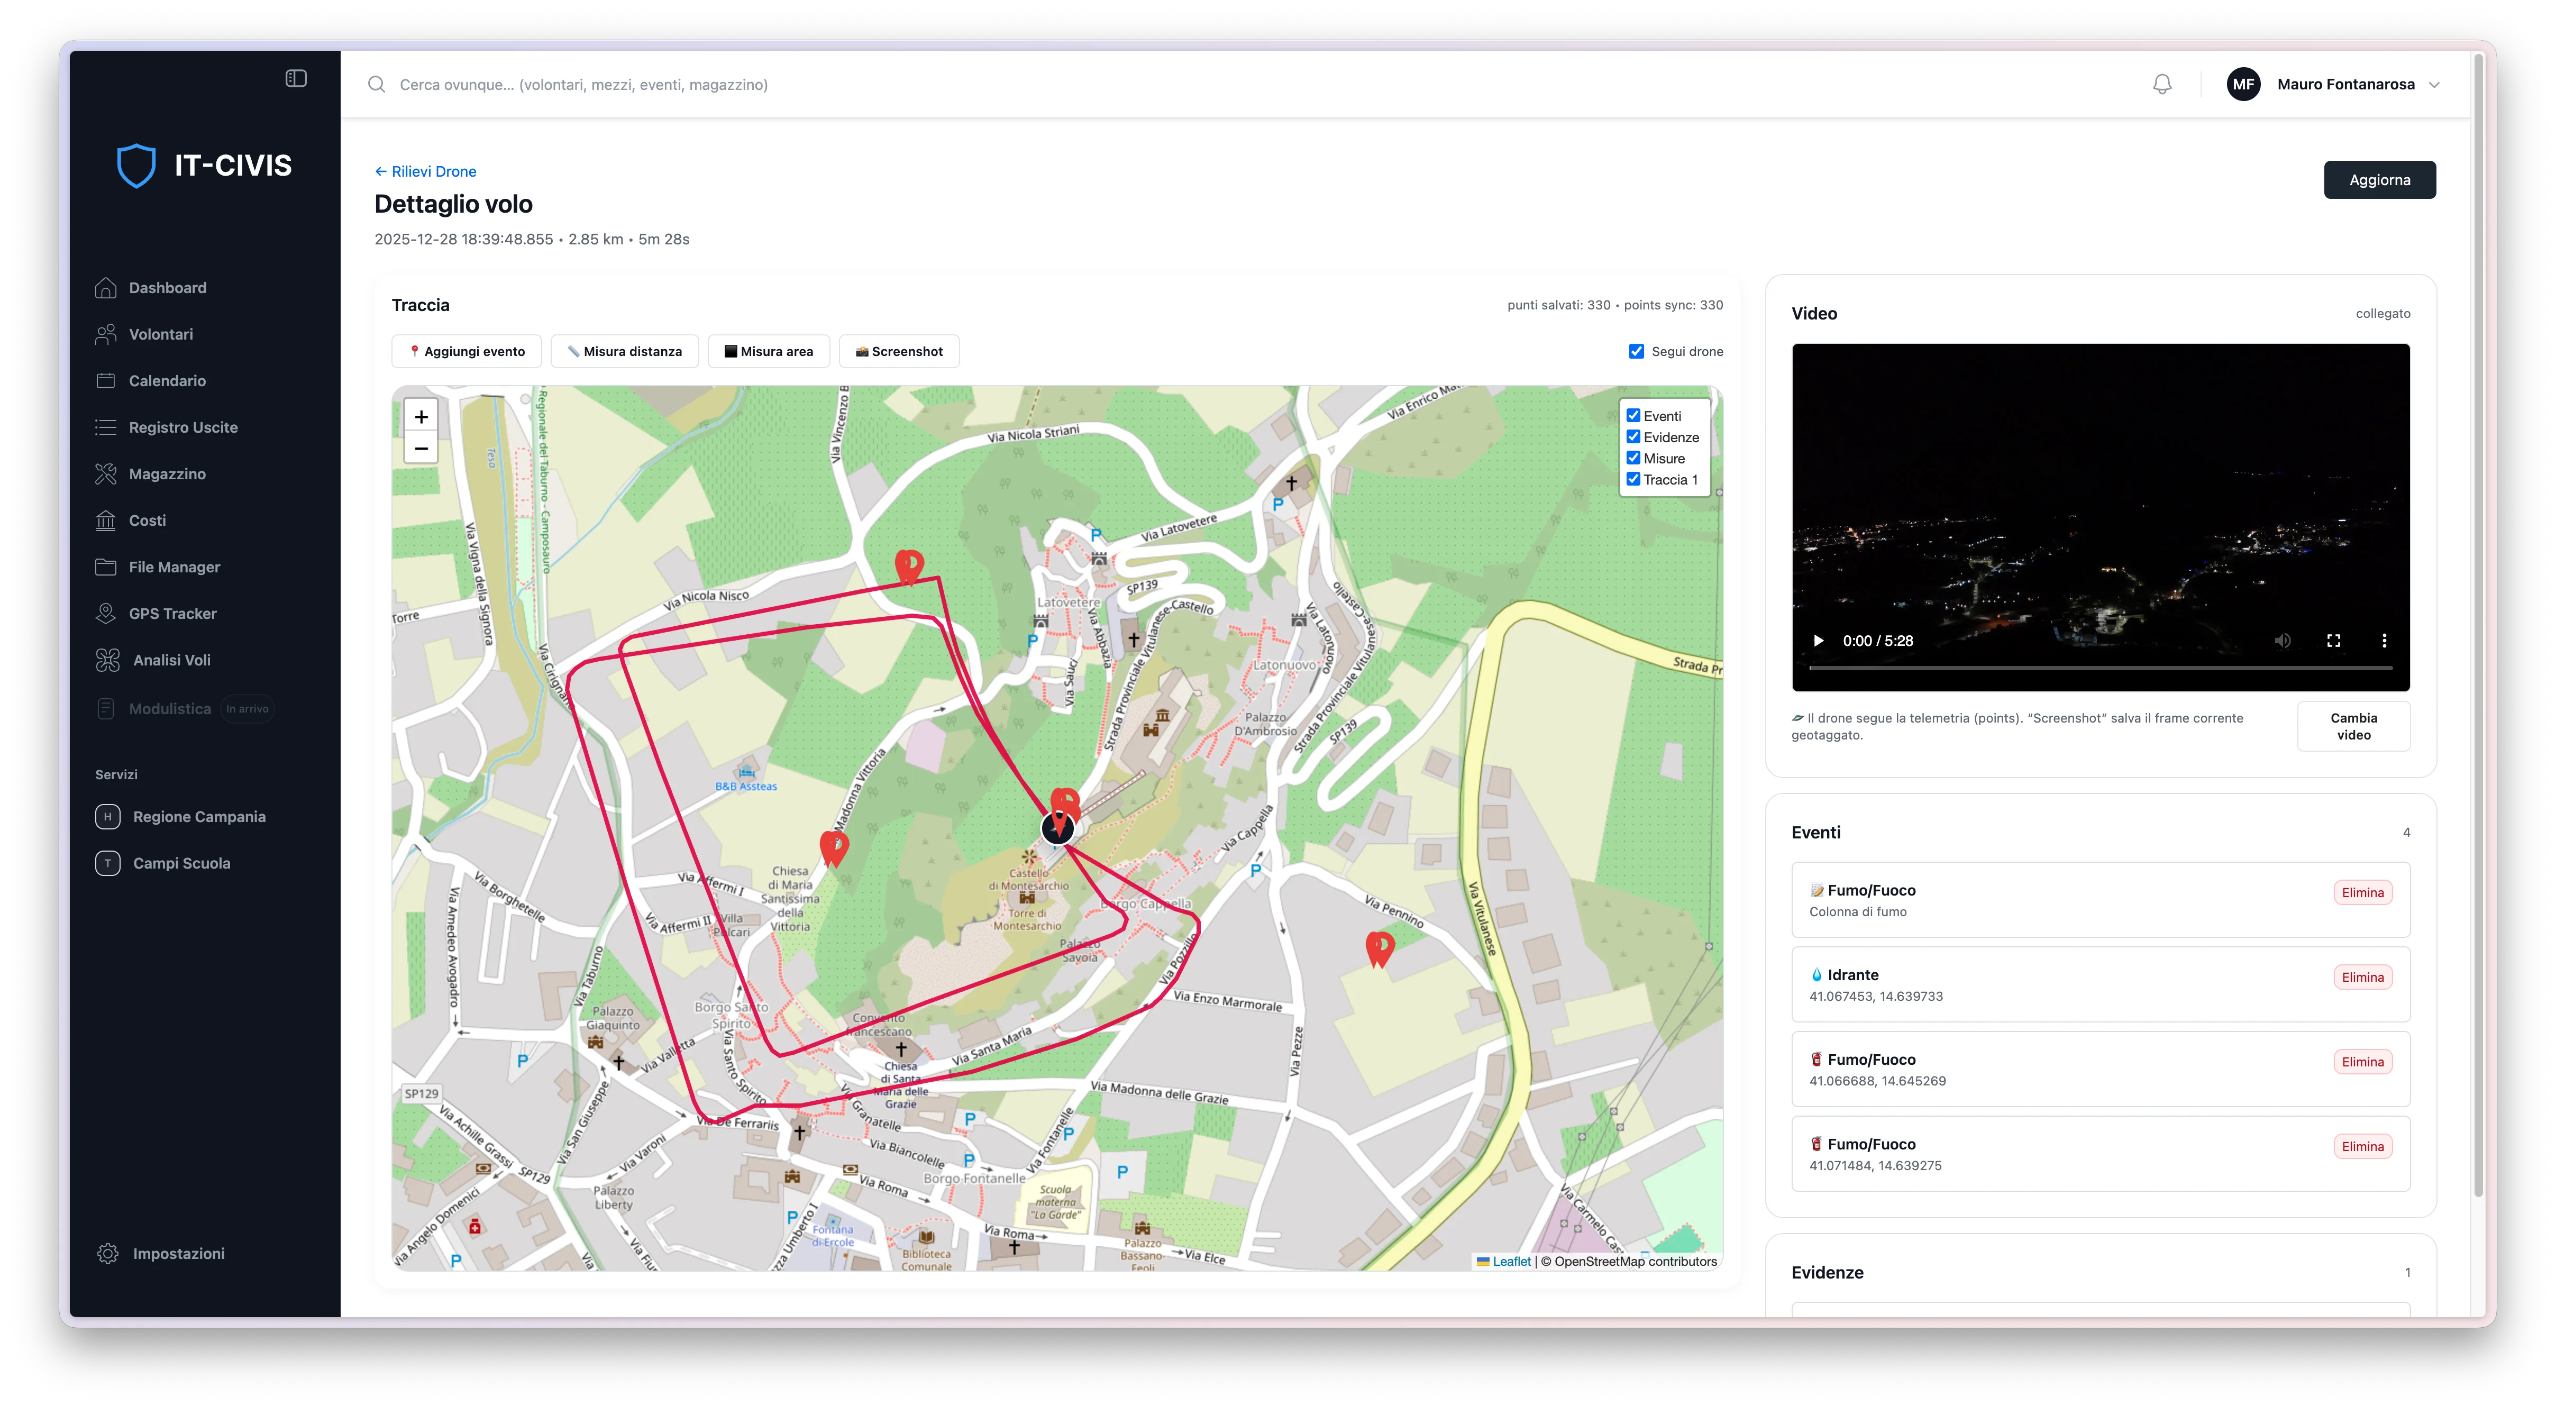Click Aggiungi evento button

click(467, 351)
